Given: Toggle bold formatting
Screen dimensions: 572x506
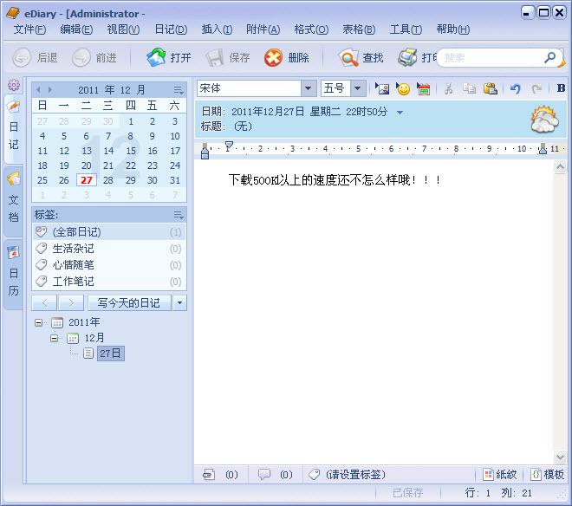Looking at the screenshot, I should [561, 88].
